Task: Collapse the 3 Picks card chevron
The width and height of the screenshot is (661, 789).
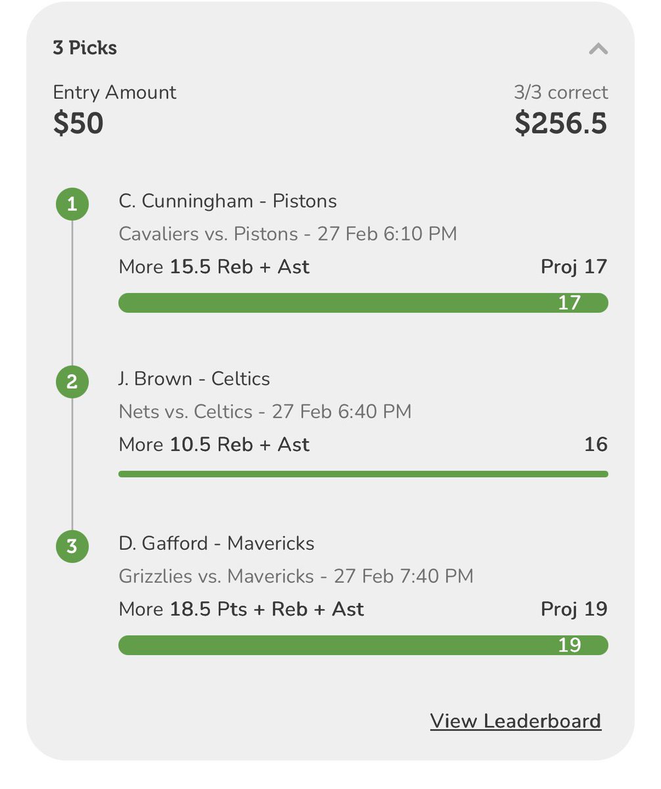Action: tap(598, 49)
